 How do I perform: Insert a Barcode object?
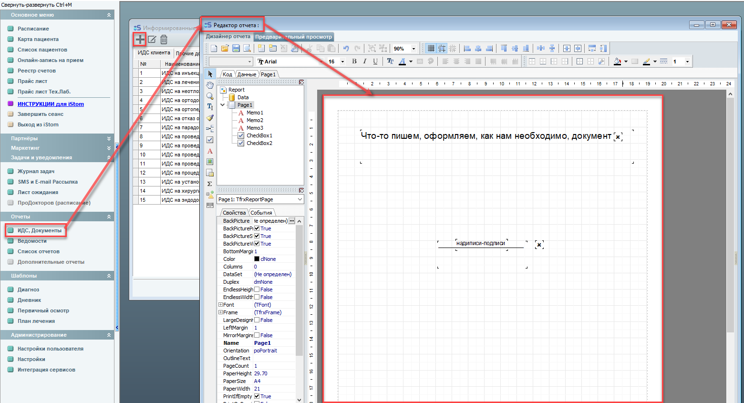[210, 206]
